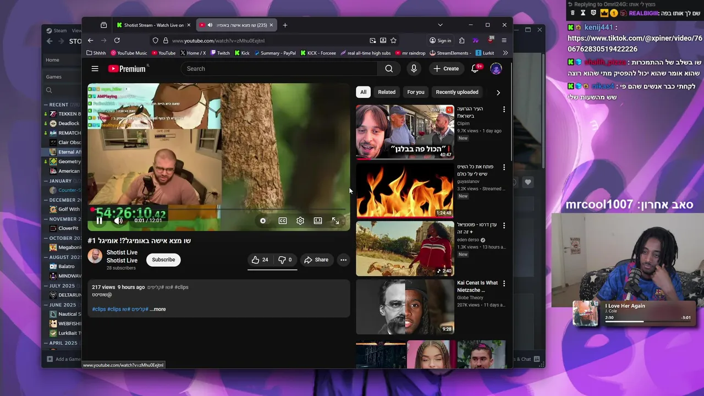
Task: List all tabs with the dropdown chevron
Action: (440, 25)
